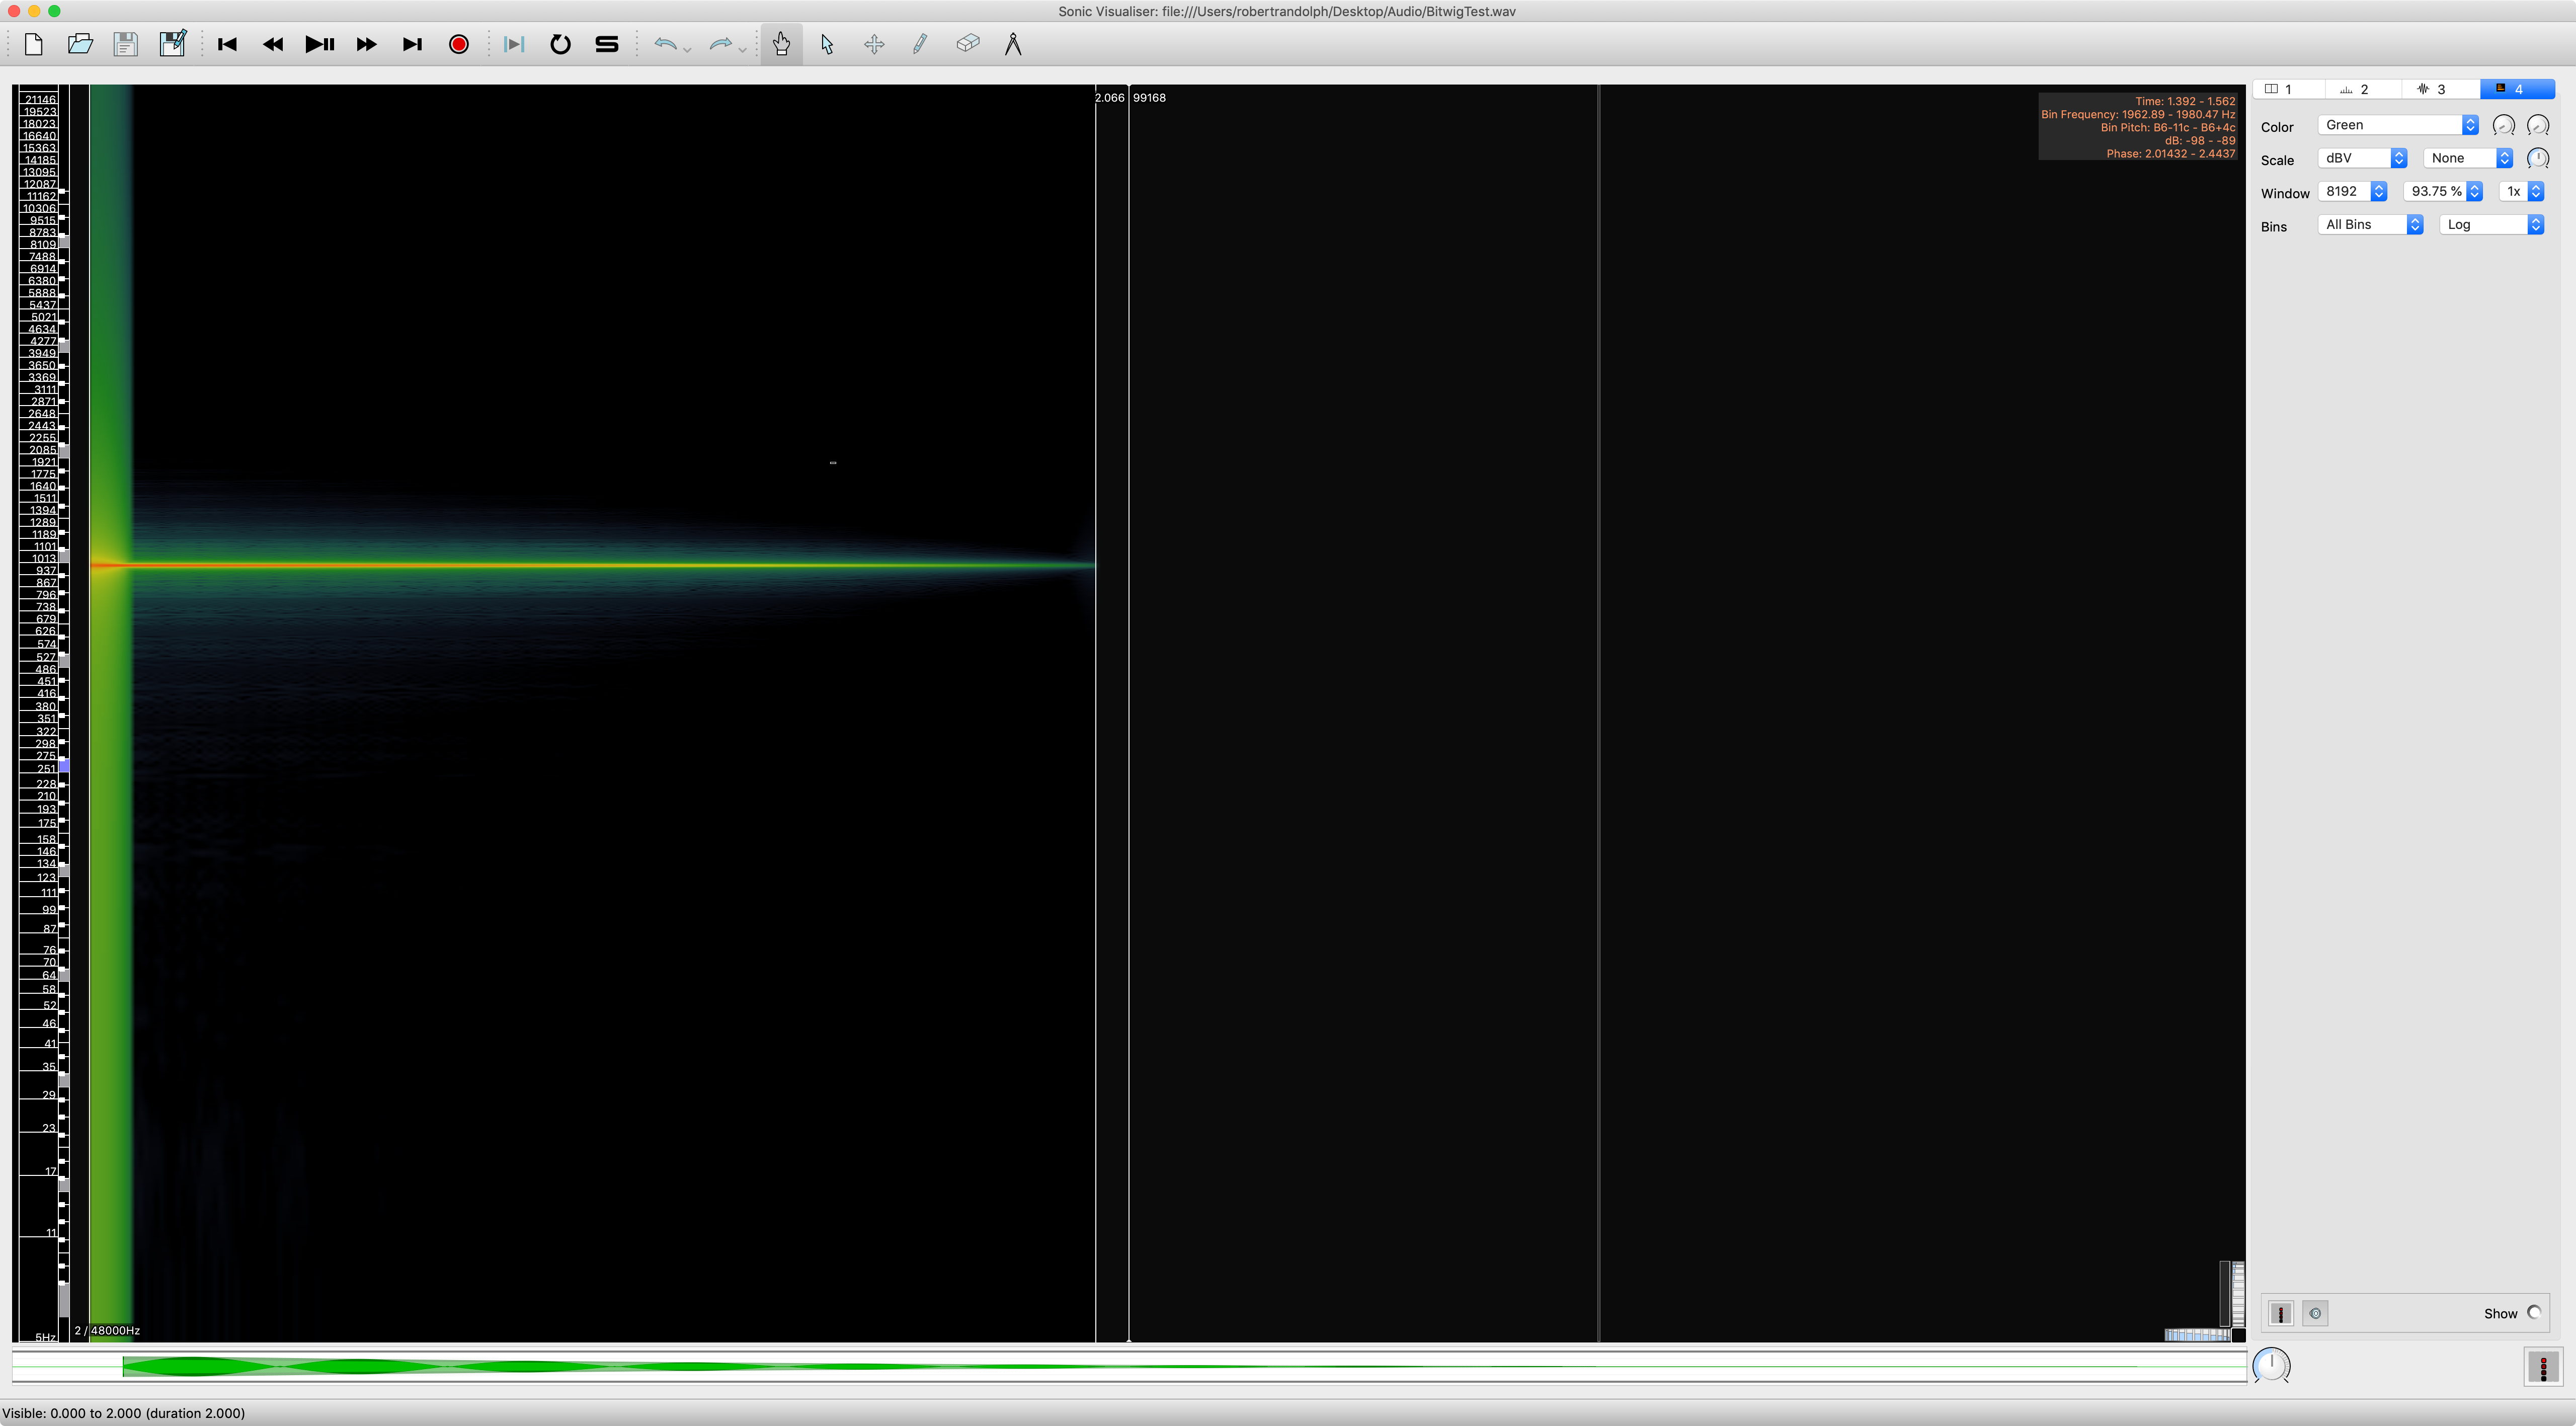
Task: Select the Navigate hand tool
Action: (x=781, y=44)
